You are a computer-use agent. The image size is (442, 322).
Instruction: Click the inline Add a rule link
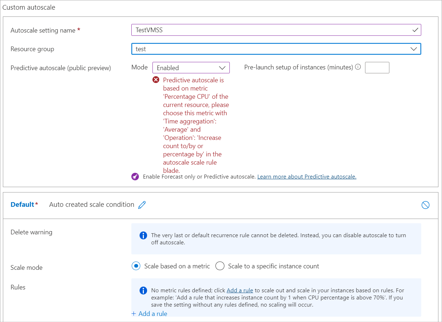click(x=240, y=291)
